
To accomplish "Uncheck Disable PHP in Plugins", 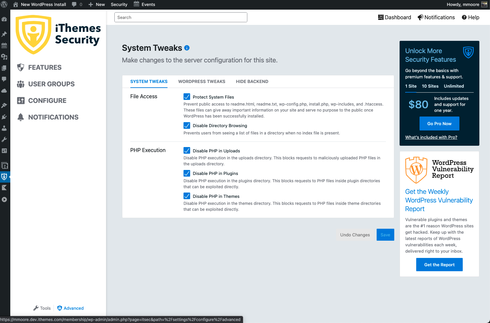I will point(187,173).
